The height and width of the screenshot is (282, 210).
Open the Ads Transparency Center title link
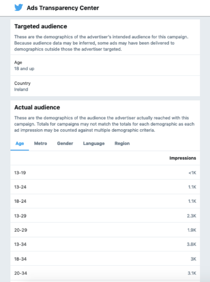(63, 8)
